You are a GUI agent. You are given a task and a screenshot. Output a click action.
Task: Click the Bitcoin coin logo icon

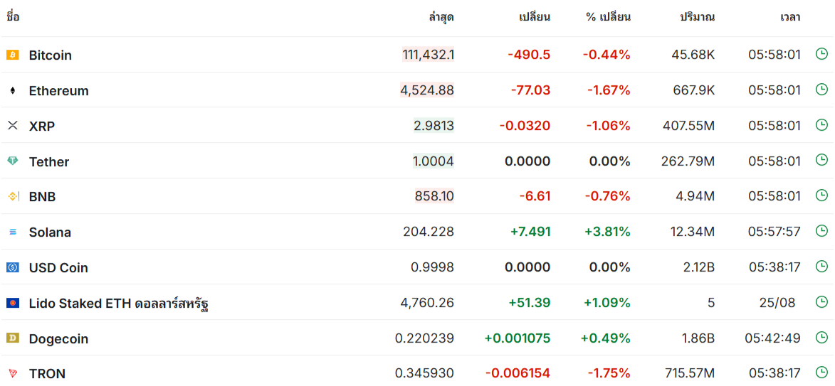(13, 55)
